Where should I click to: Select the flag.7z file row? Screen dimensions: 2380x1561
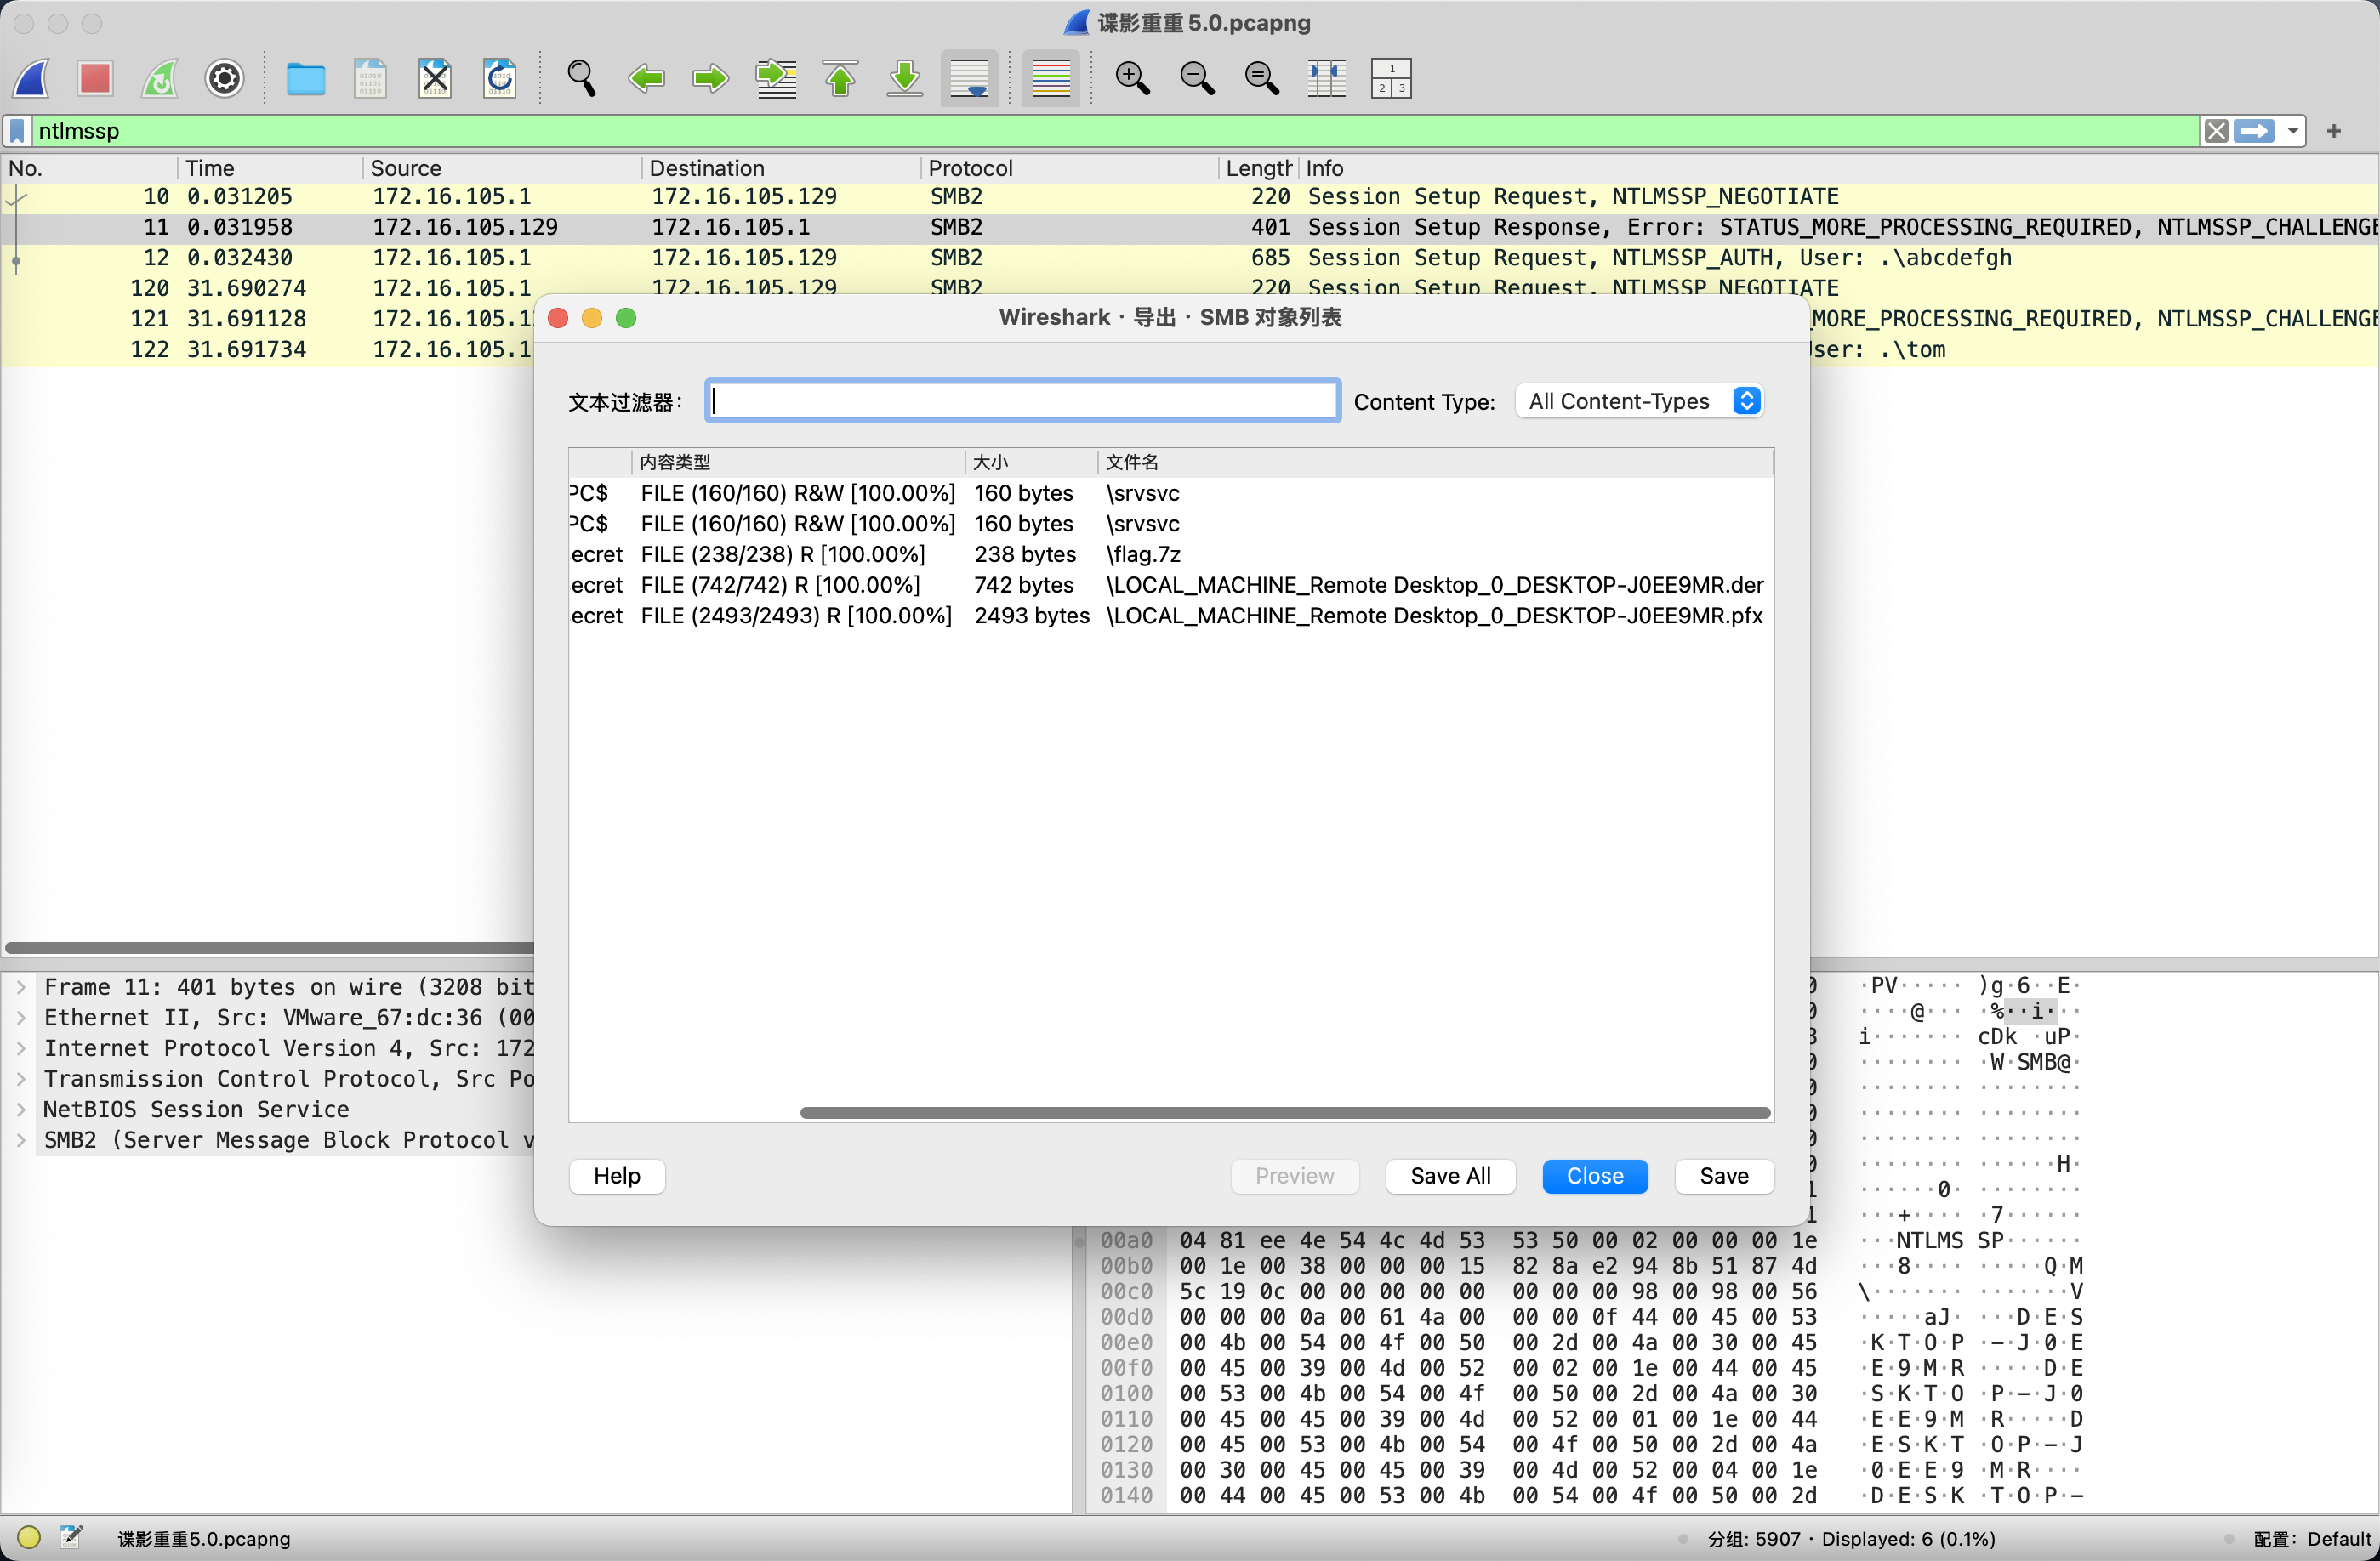coord(1171,554)
